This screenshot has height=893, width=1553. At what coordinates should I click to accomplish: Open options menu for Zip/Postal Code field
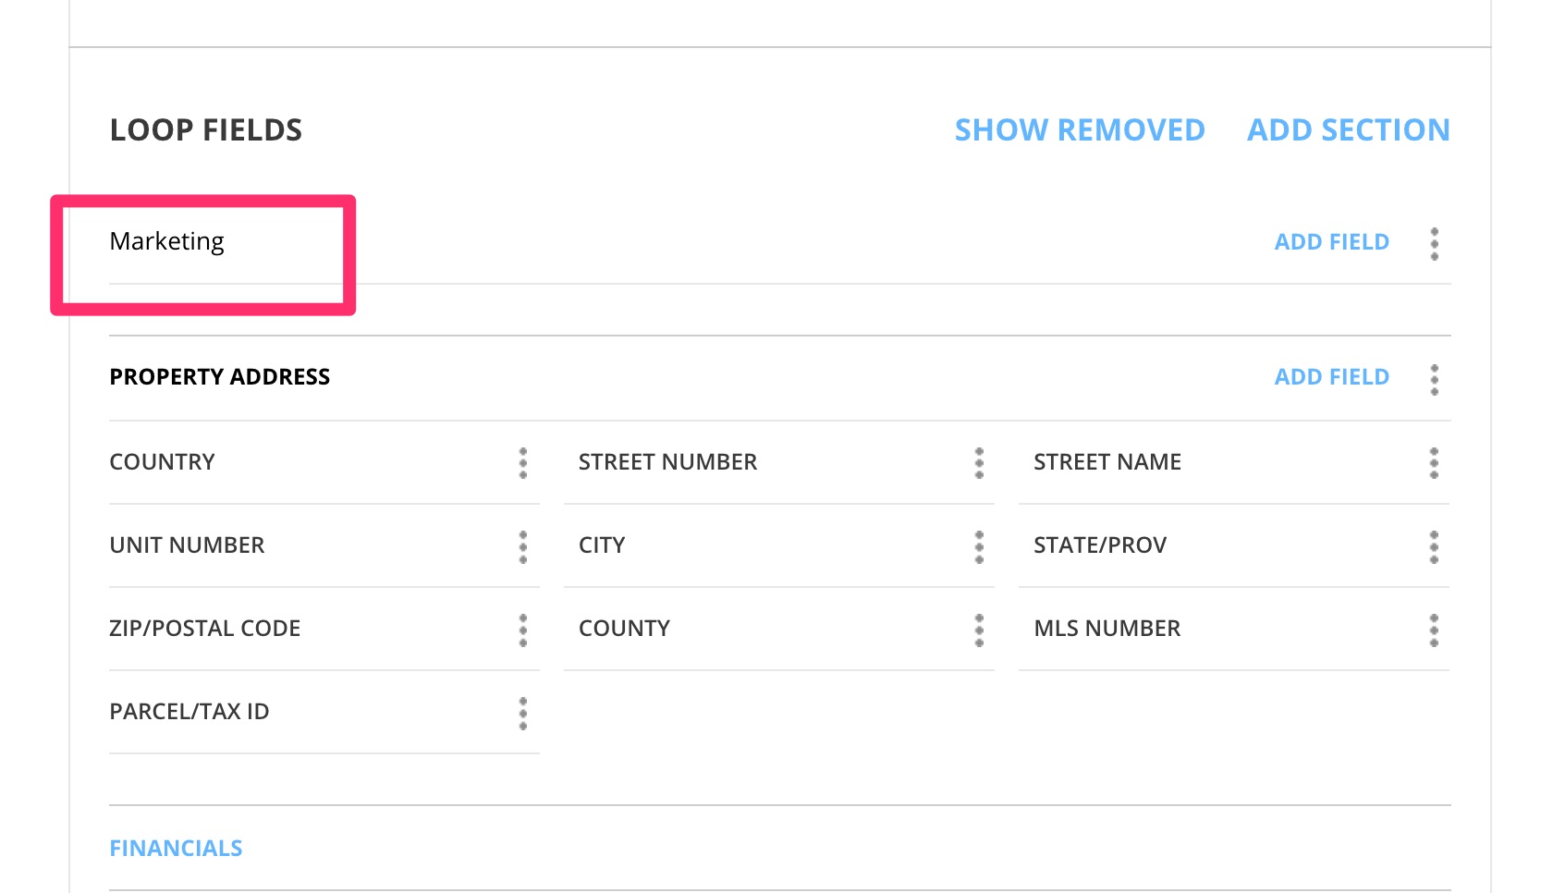pos(522,630)
